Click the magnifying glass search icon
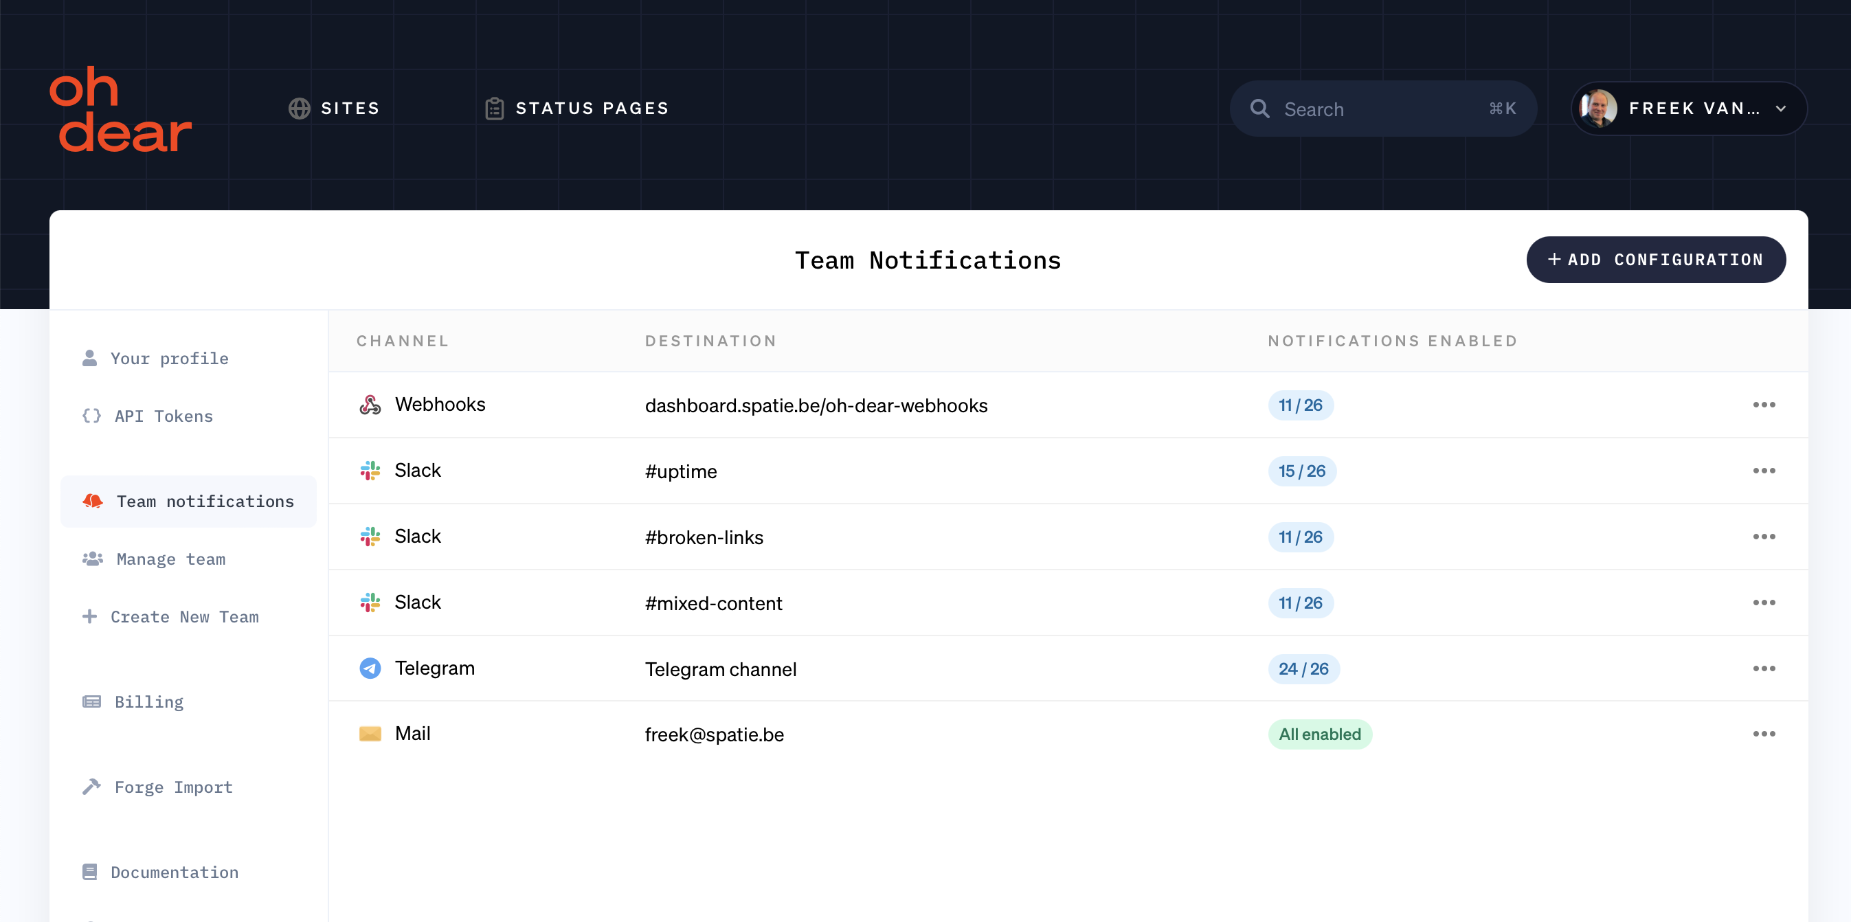Viewport: 1851px width, 922px height. pyautogui.click(x=1259, y=109)
